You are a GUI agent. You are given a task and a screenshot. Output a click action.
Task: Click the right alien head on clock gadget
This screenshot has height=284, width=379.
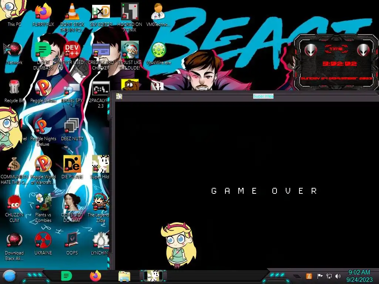[x=363, y=50]
